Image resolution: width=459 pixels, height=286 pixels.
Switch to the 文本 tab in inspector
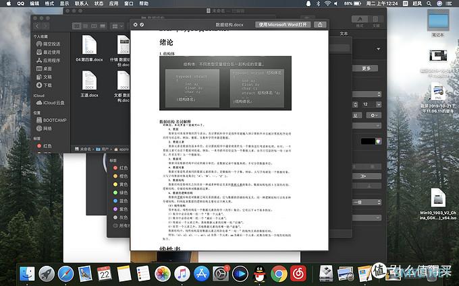pos(344,34)
